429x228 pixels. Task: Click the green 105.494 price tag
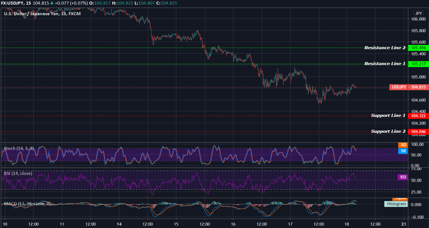click(x=418, y=48)
